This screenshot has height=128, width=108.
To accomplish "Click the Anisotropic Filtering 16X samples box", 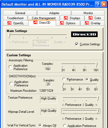I will (x=48, y=69).
